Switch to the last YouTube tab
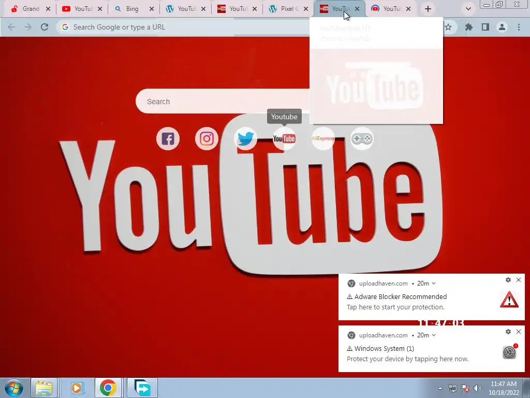Viewport: 530px width, 398px height. pos(391,9)
